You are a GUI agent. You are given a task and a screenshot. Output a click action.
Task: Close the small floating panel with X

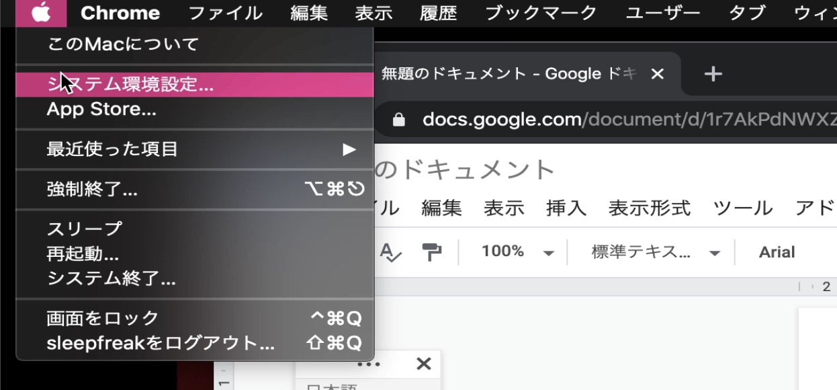click(424, 364)
